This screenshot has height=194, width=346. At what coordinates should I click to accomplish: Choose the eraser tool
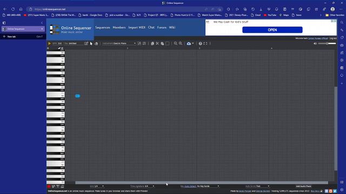(x=96, y=44)
